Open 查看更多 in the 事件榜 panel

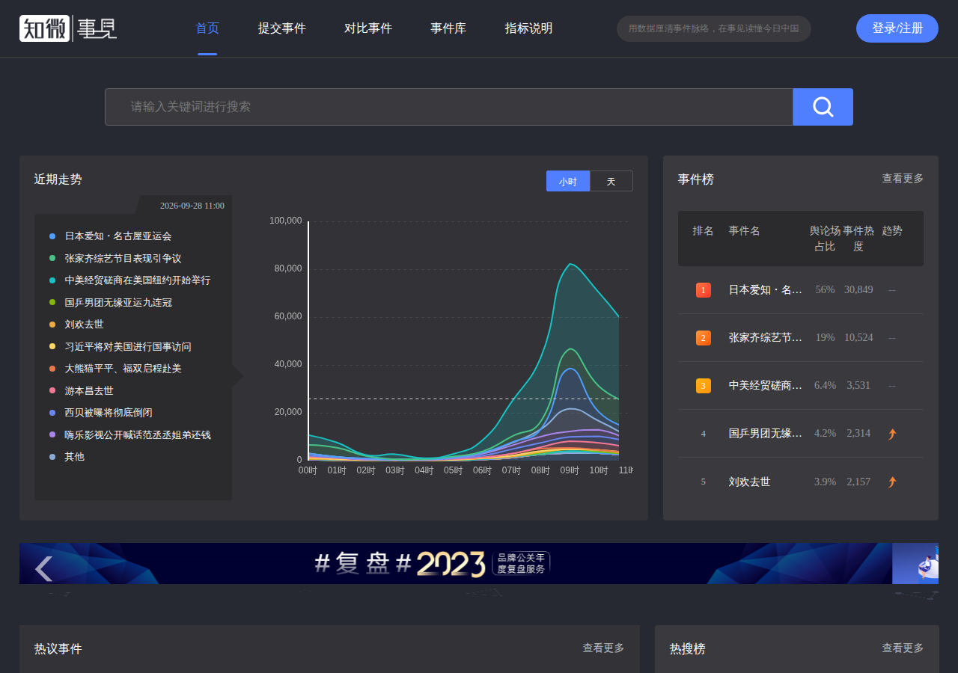pos(903,179)
